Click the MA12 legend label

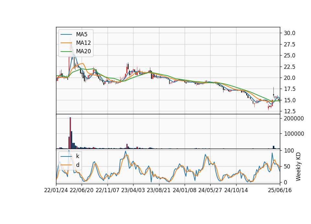(83, 43)
